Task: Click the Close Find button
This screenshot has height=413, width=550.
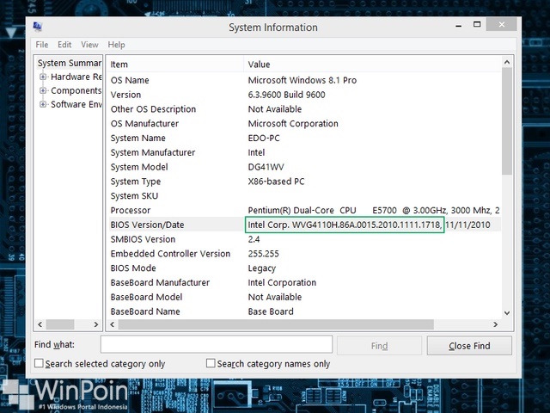Action: (x=469, y=346)
